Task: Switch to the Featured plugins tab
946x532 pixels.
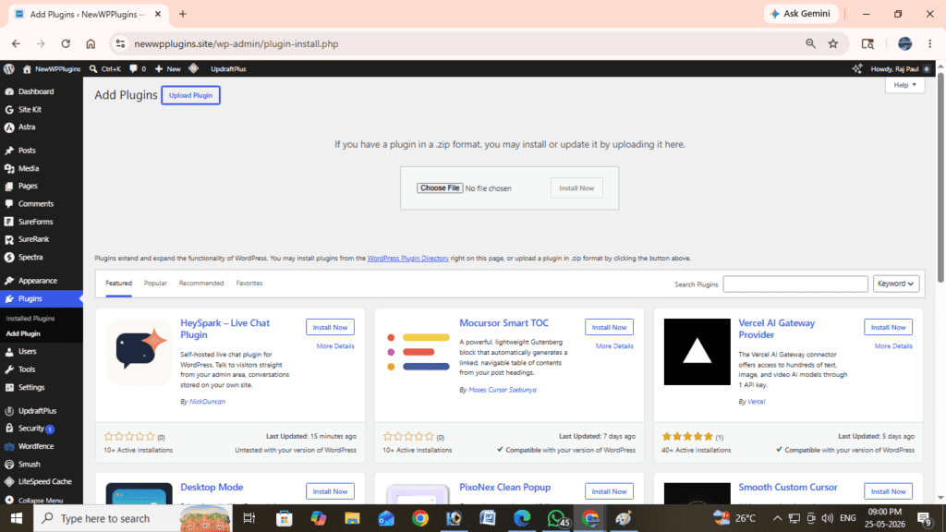Action: [x=119, y=283]
